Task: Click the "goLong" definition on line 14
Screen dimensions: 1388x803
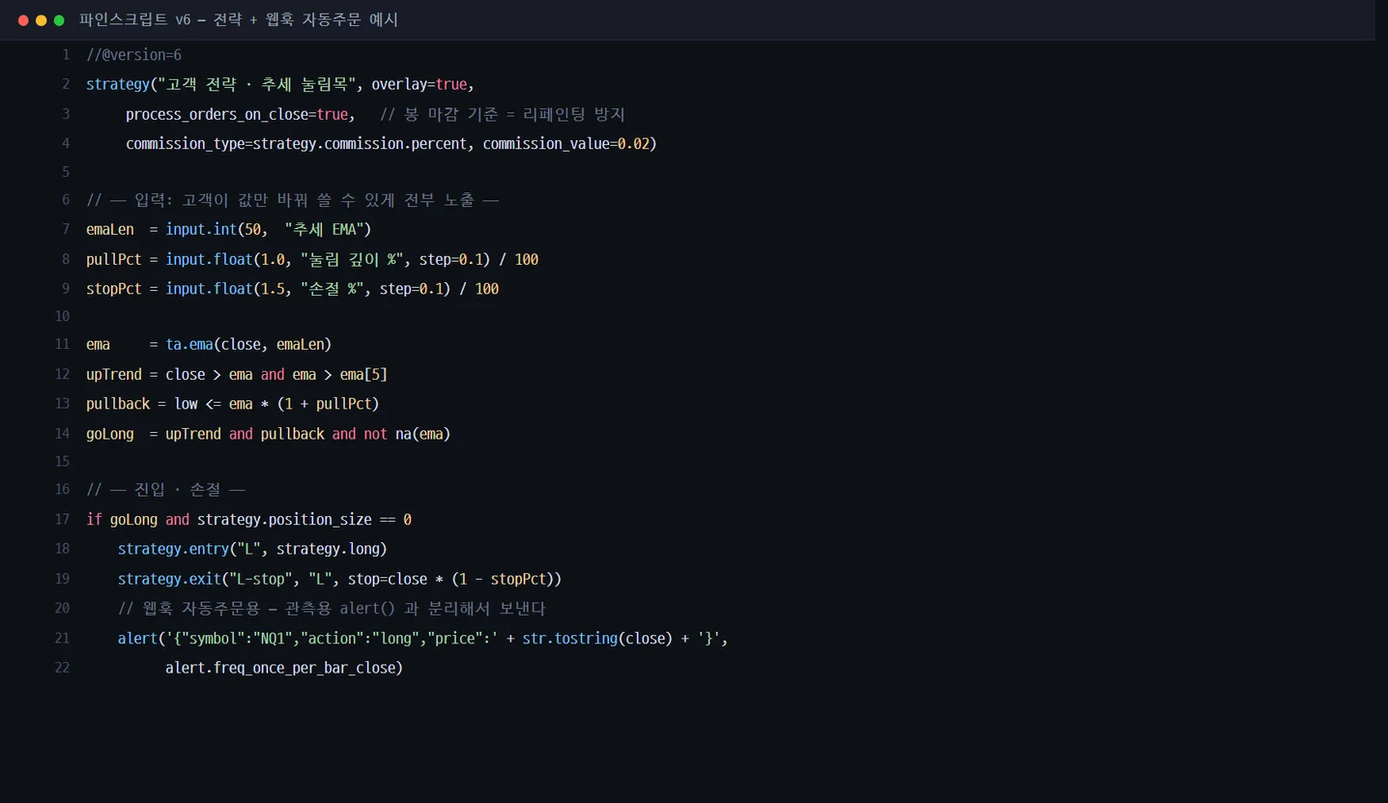Action: pos(110,434)
